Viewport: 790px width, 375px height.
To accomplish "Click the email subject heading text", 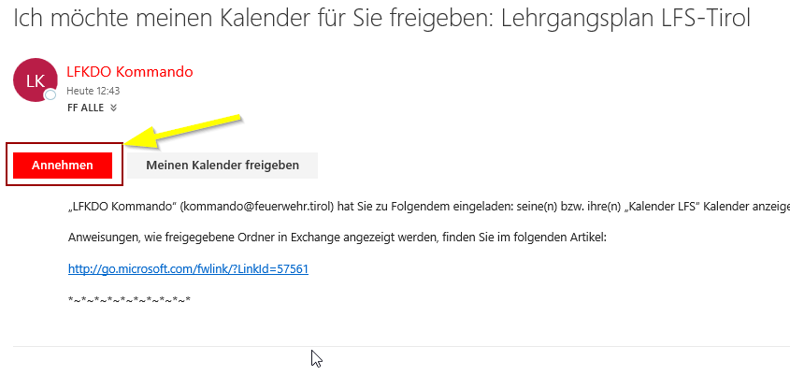I will (381, 19).
